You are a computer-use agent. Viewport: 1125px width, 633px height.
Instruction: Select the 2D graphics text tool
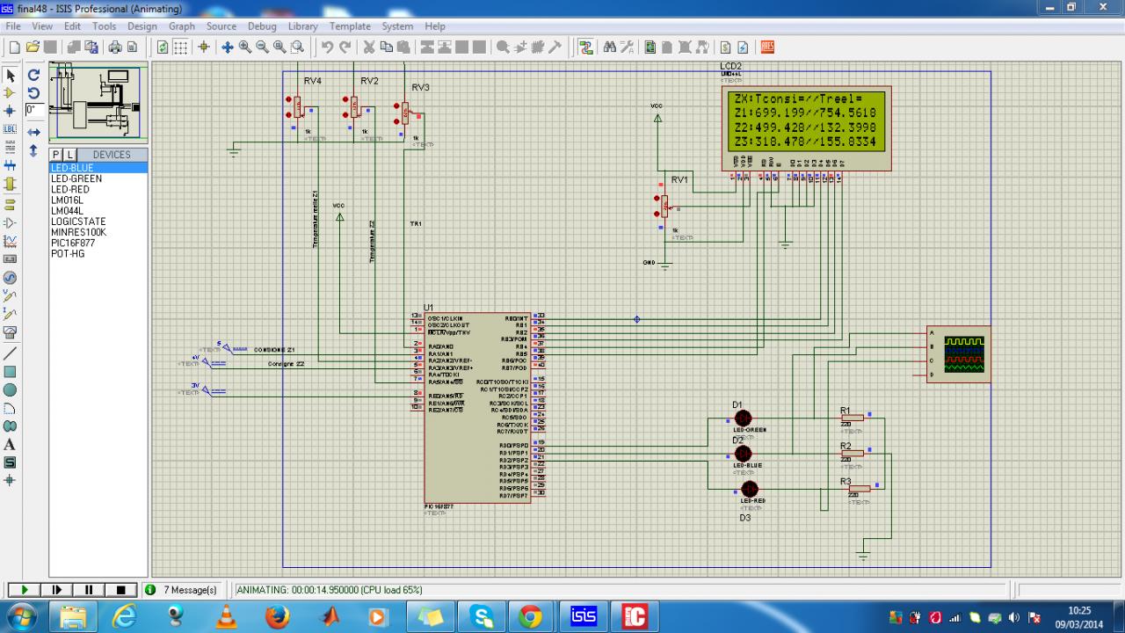point(11,445)
